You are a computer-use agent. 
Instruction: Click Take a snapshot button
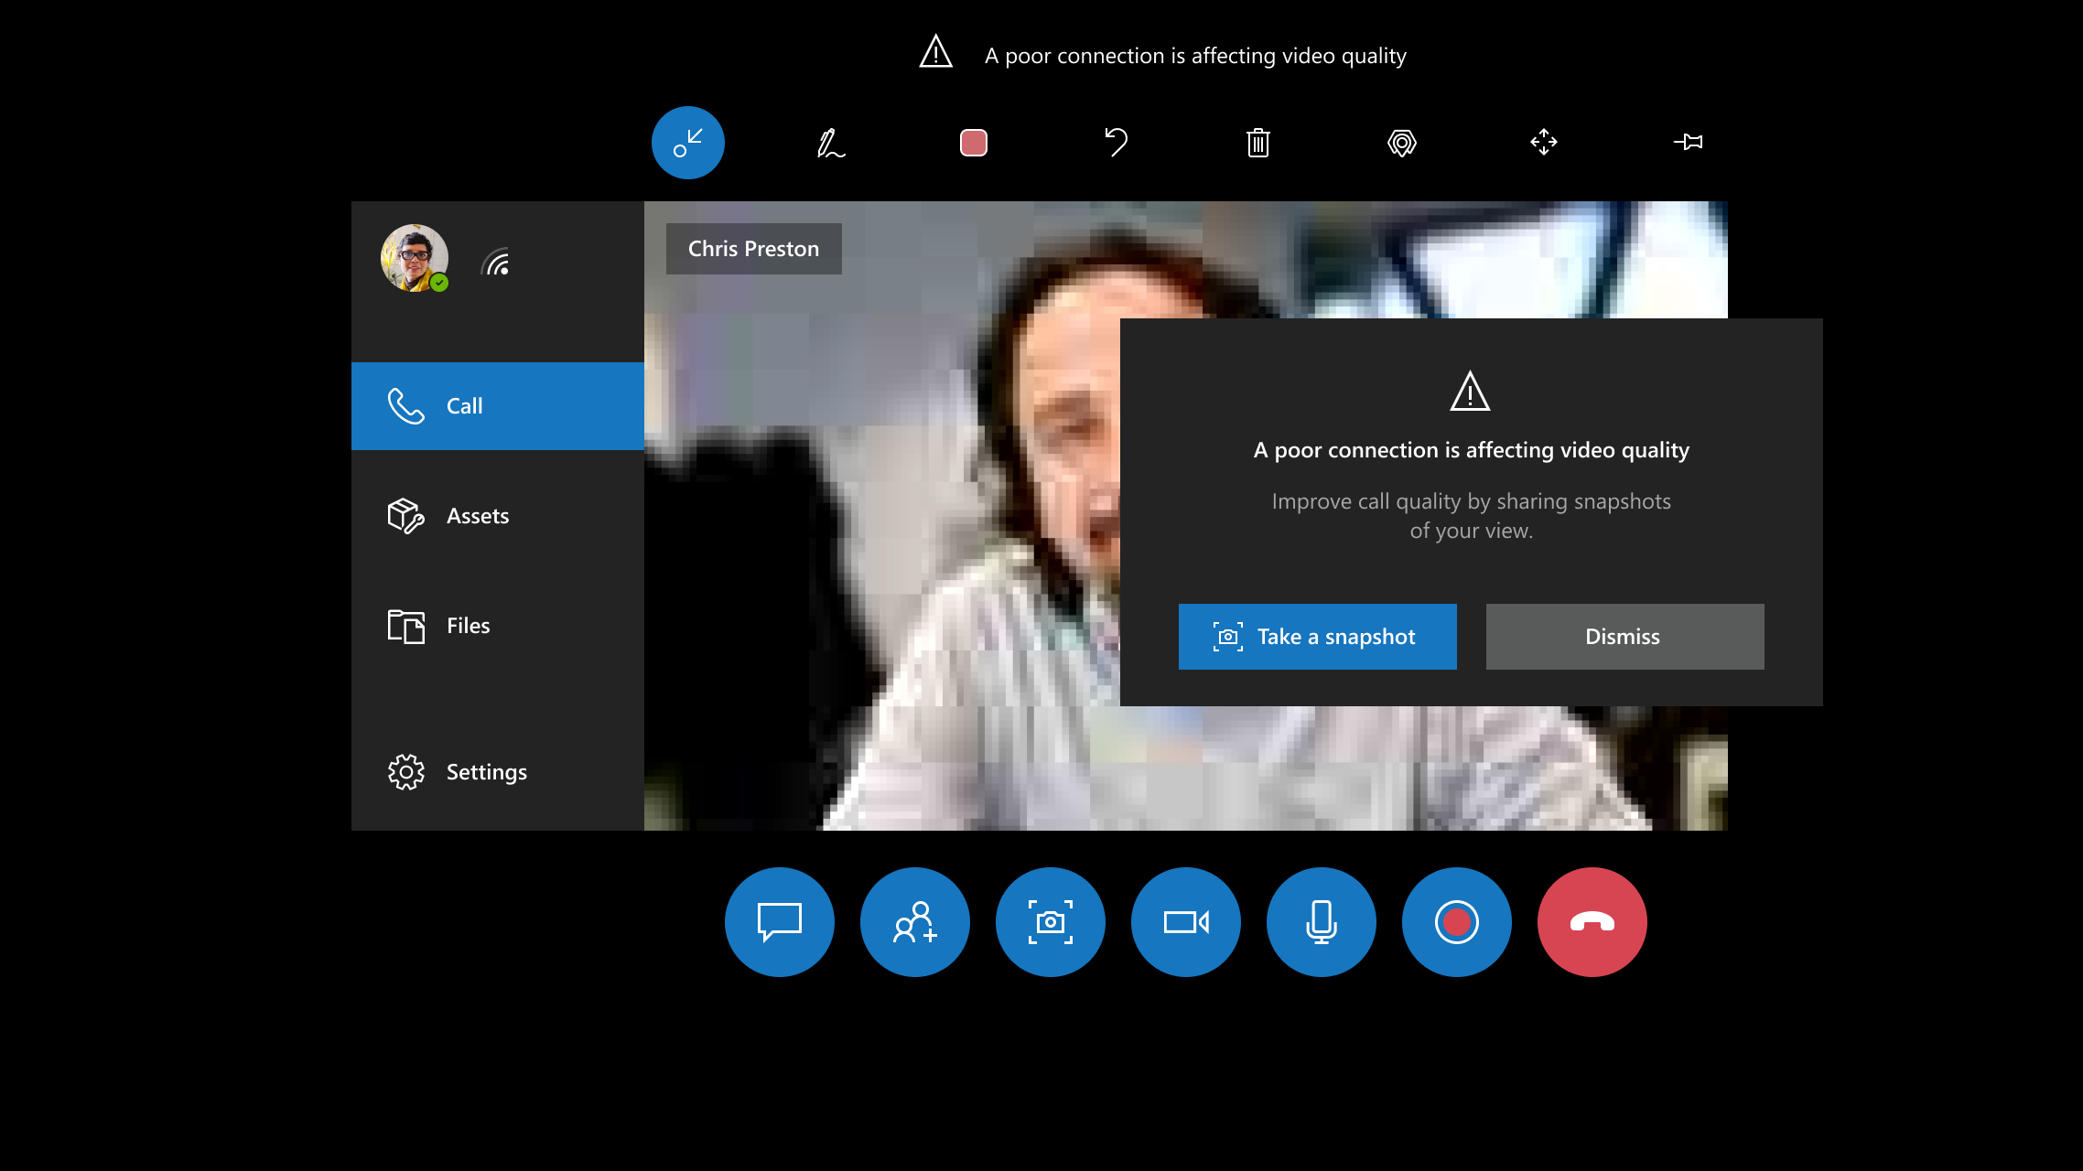point(1316,635)
